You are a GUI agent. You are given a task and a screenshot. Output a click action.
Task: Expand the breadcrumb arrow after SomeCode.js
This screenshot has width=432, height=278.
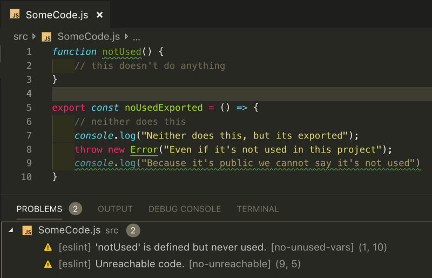[x=126, y=36]
